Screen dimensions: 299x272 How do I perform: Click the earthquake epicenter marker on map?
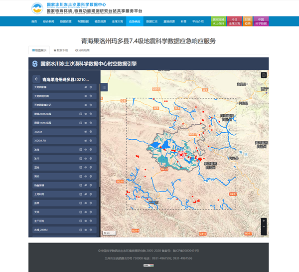181,155
